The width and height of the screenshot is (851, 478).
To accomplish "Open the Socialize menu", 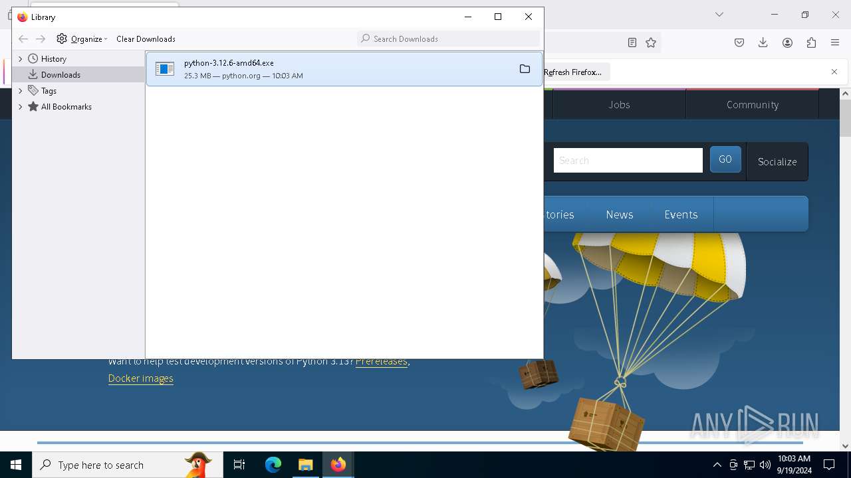I will 777,161.
